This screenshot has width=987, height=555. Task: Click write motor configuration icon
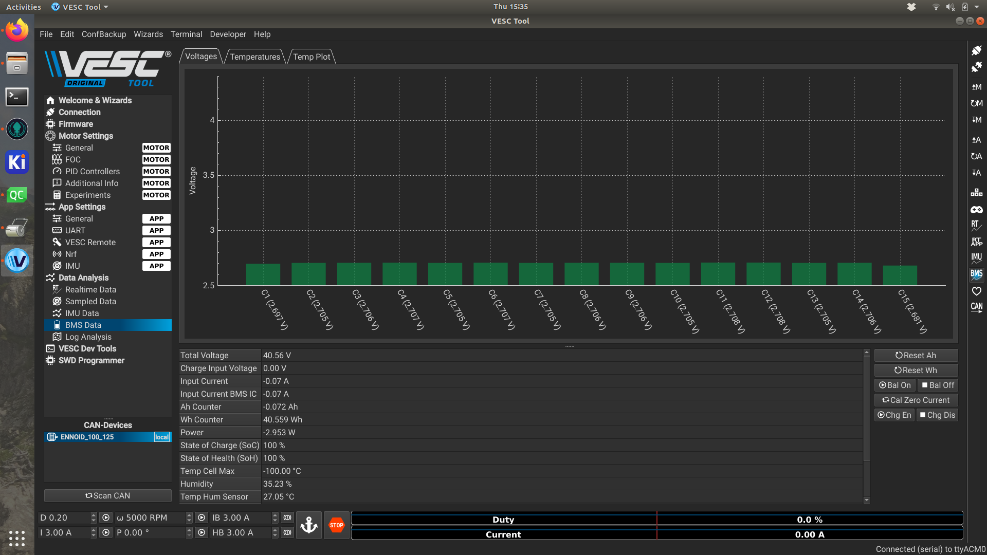(976, 120)
